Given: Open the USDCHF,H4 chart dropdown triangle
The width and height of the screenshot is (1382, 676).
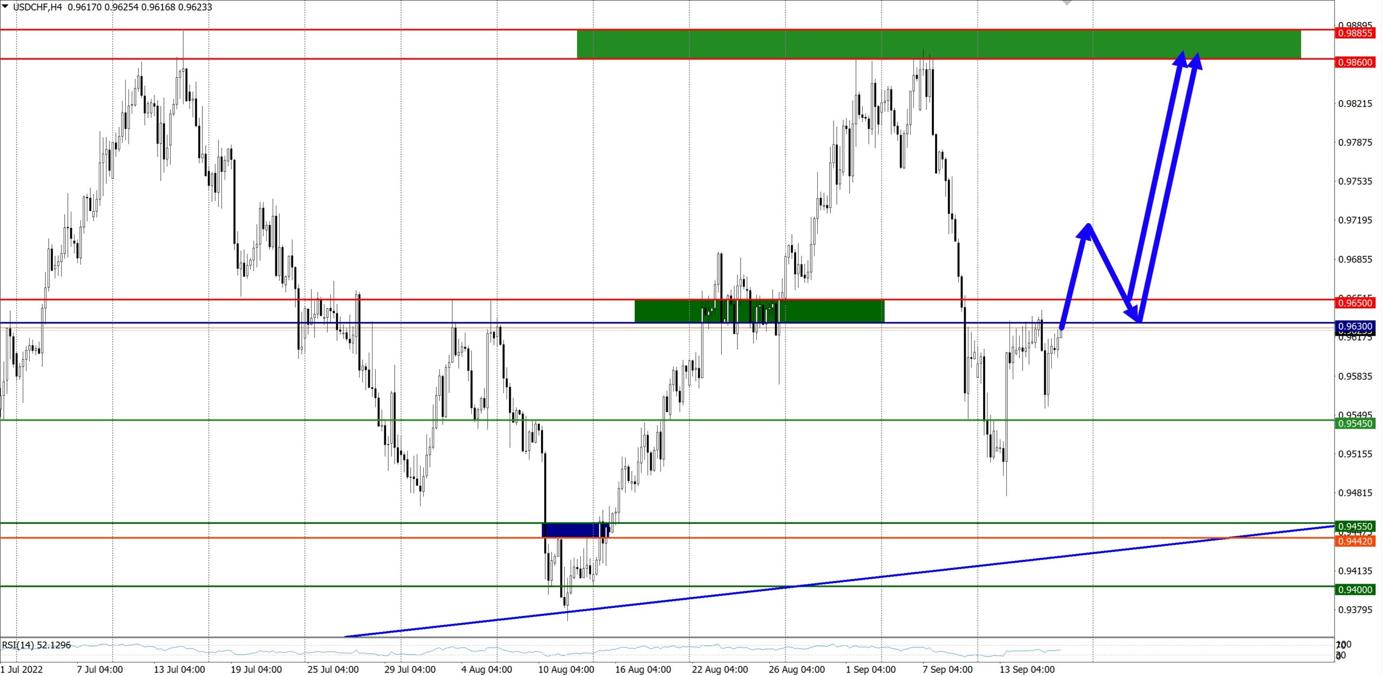Looking at the screenshot, I should [5, 6].
